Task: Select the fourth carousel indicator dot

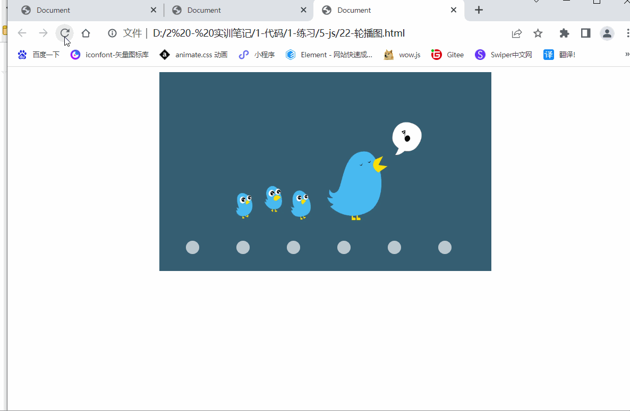Action: [344, 248]
